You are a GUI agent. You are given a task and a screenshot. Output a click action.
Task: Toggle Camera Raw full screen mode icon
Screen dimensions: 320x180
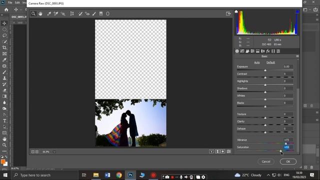(228, 13)
